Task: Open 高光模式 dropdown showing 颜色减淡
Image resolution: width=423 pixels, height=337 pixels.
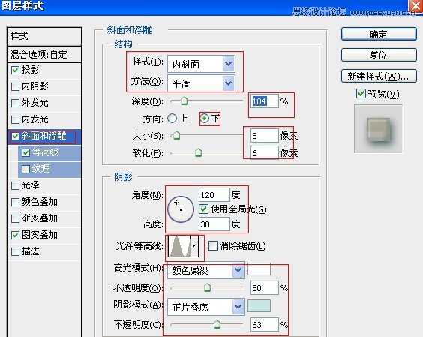Action: [205, 270]
